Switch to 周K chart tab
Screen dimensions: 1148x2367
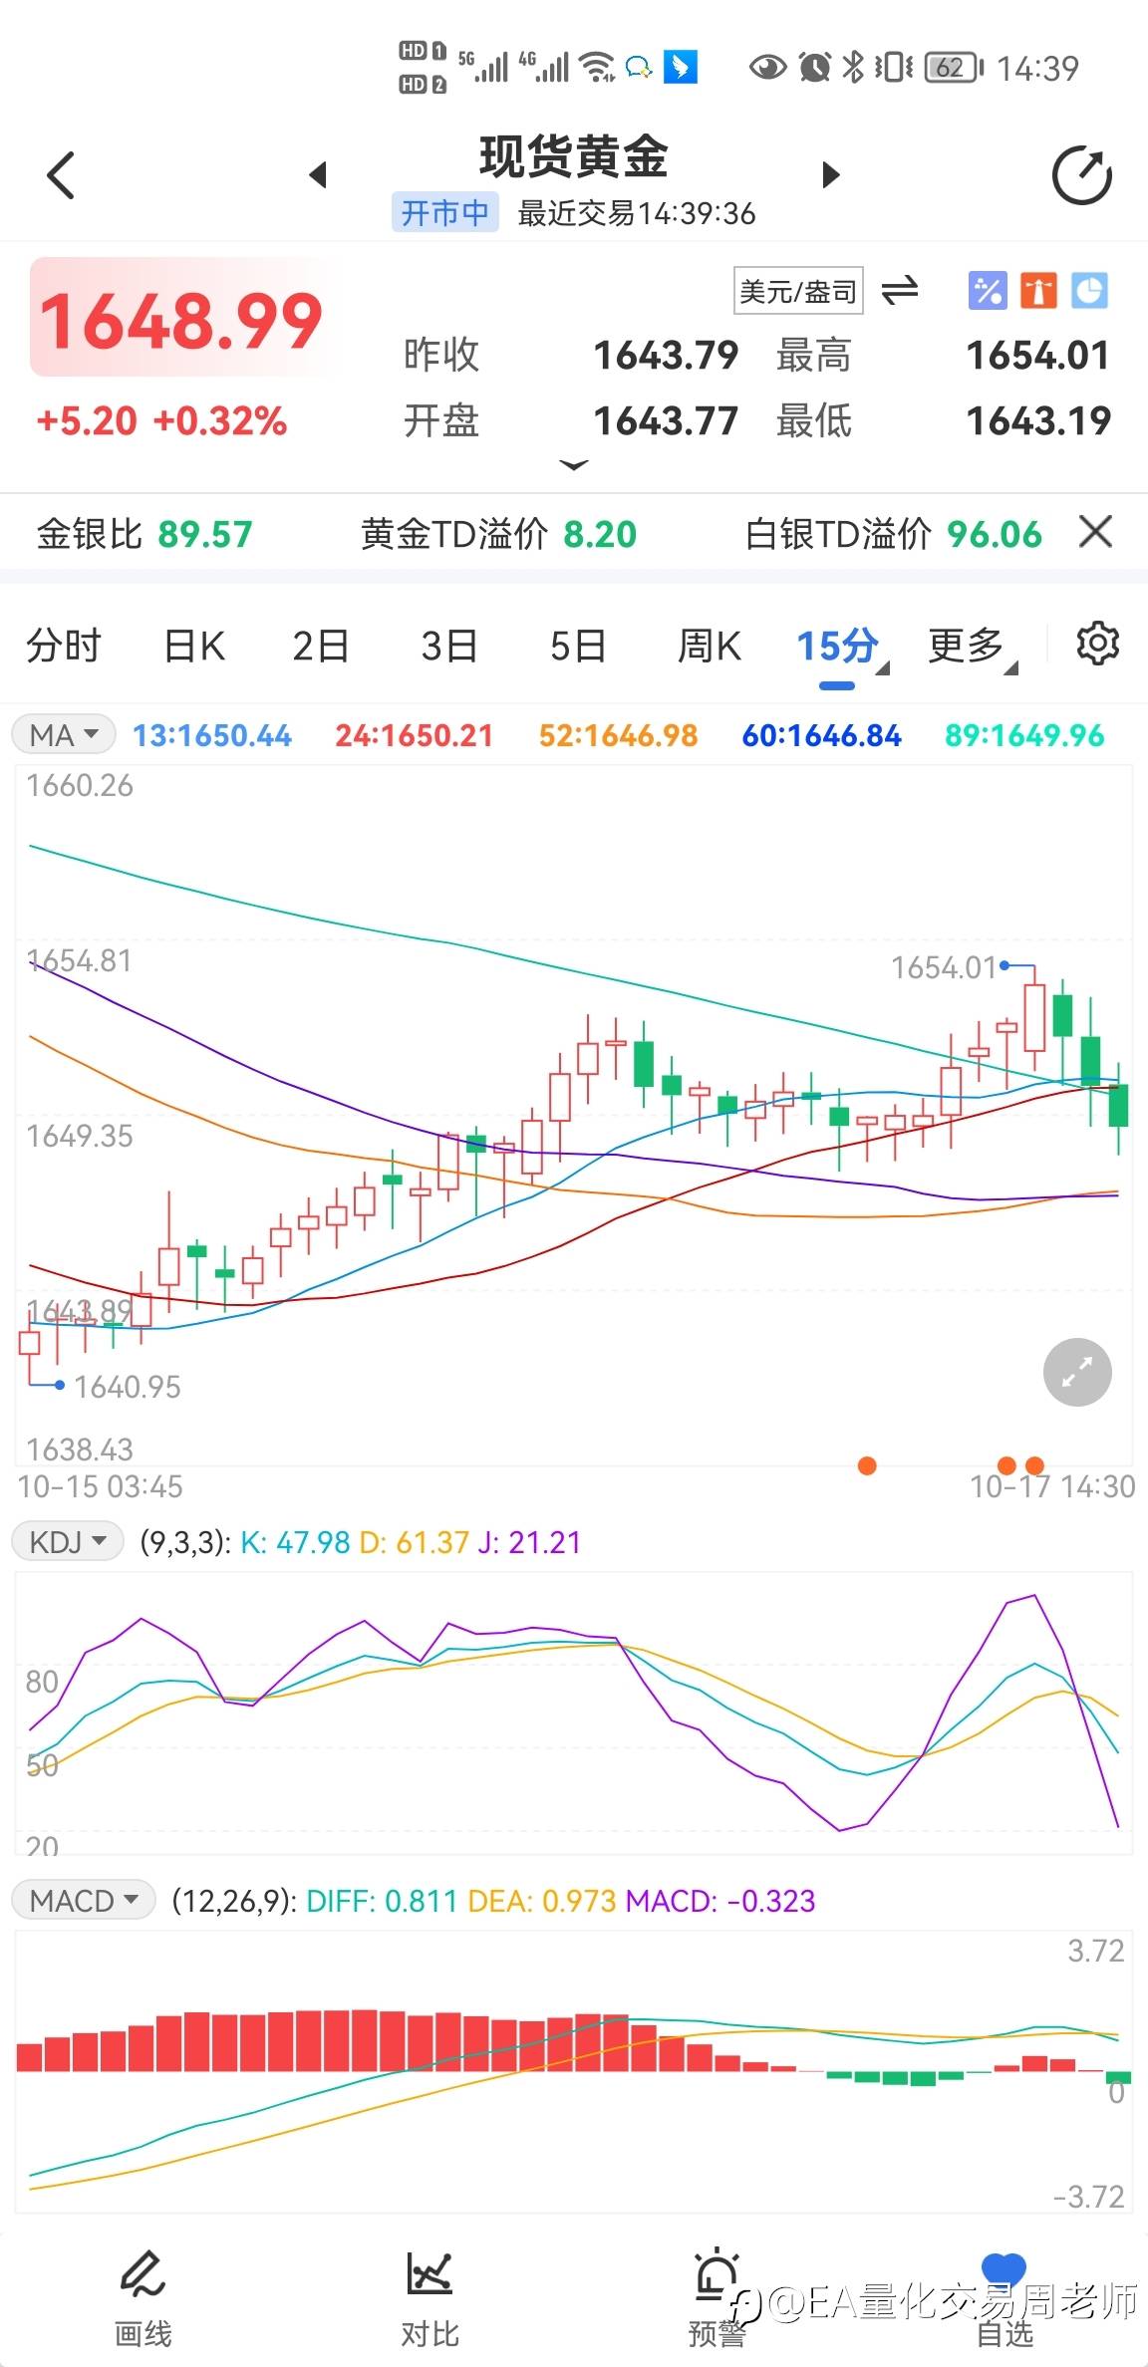(710, 646)
